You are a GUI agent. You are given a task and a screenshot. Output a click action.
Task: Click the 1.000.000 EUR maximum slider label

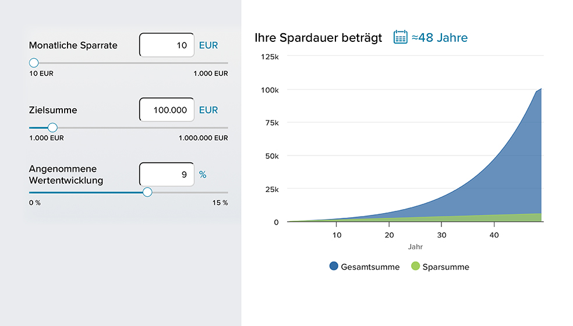coord(204,138)
